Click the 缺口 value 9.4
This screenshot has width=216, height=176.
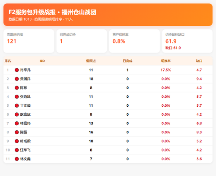(199, 79)
